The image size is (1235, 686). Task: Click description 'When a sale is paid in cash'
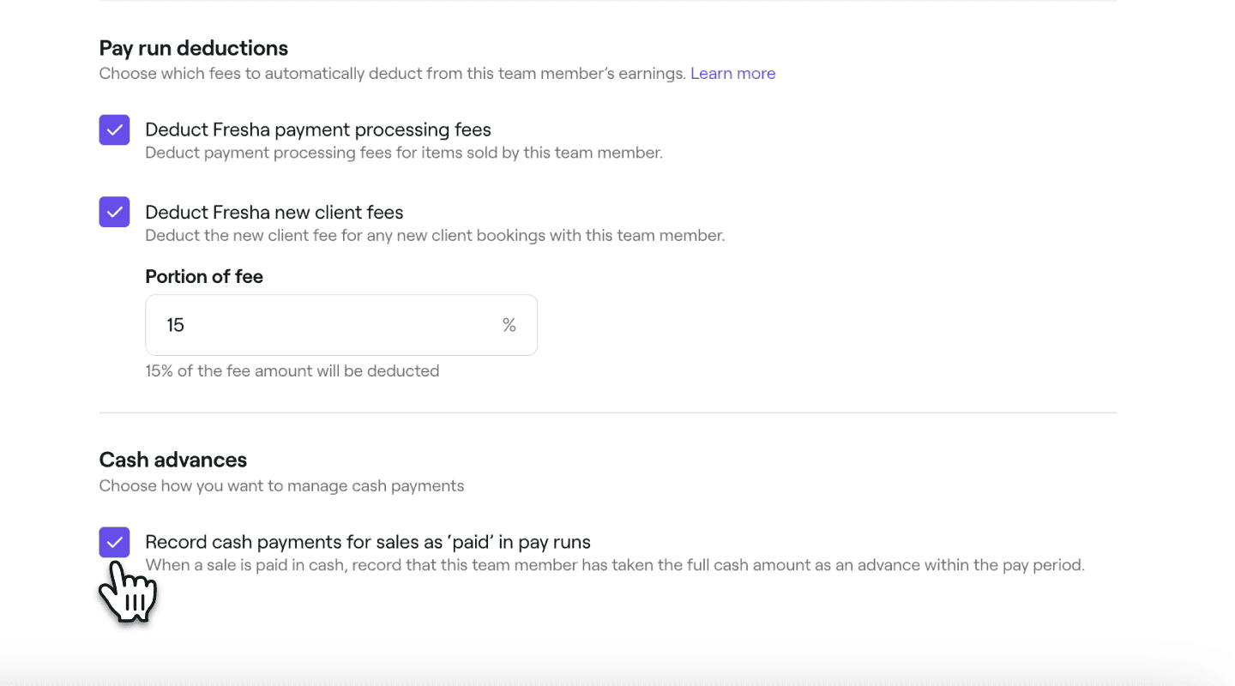point(615,566)
